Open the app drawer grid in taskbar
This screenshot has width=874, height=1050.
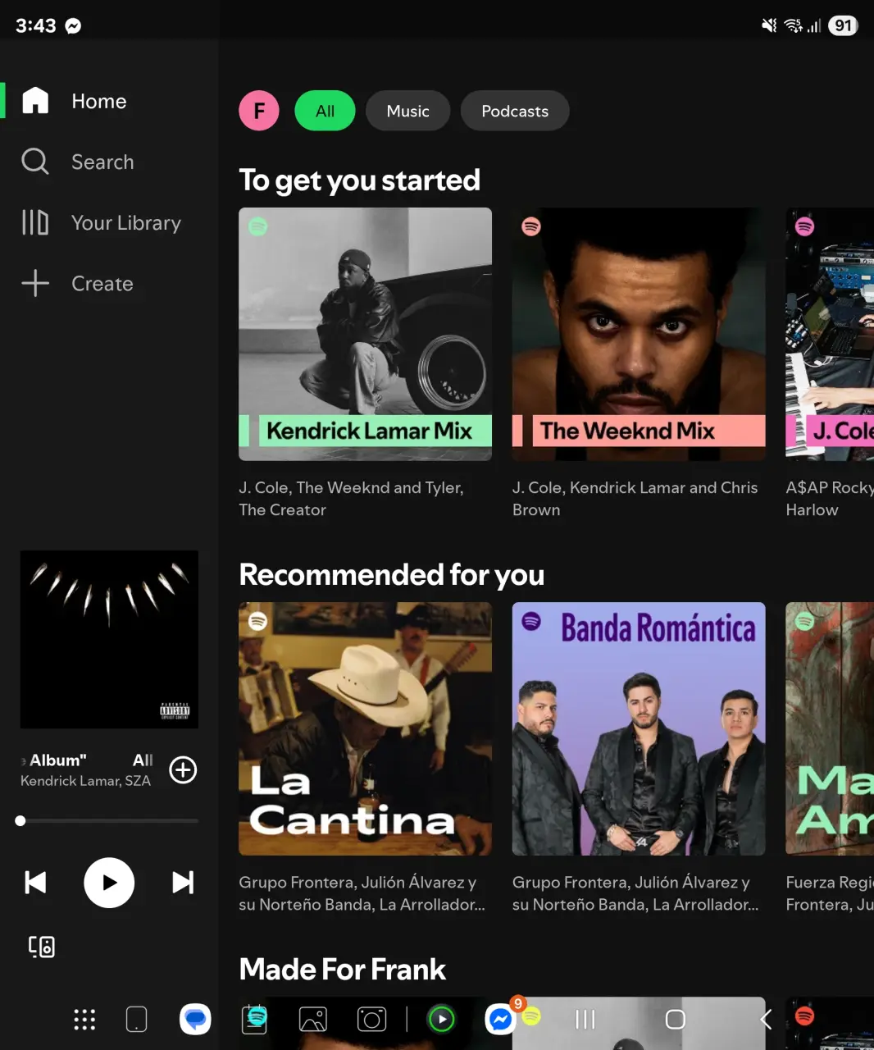click(x=84, y=1020)
